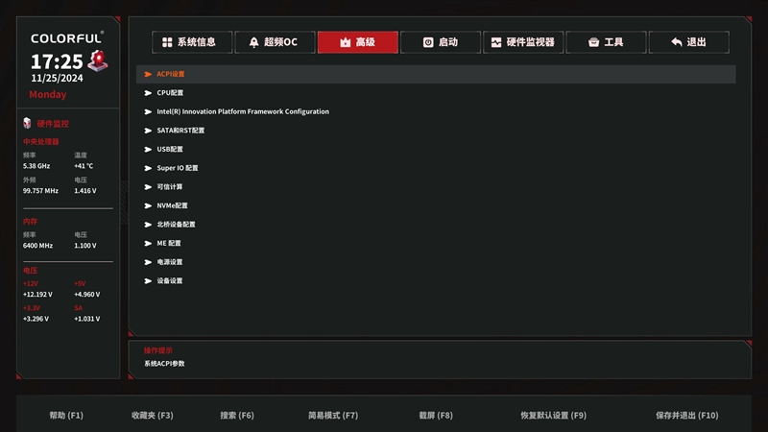Expand the ME 配置 arrow
Viewport: 768px width, 432px height.
tap(148, 243)
